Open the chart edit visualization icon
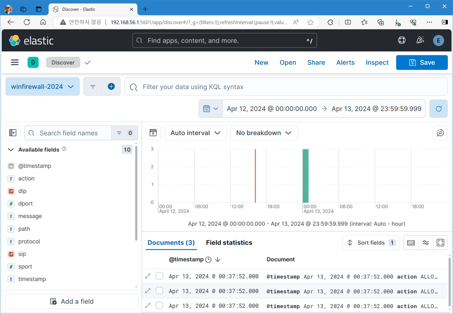The height and width of the screenshot is (314, 453). point(440,133)
